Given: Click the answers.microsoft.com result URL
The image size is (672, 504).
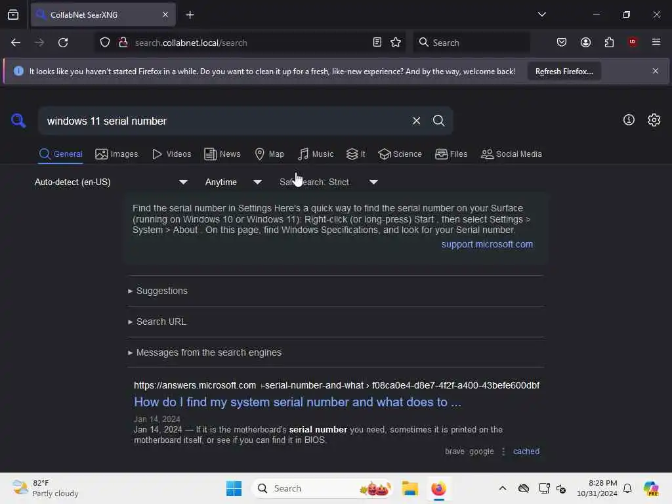Looking at the screenshot, I should [337, 385].
